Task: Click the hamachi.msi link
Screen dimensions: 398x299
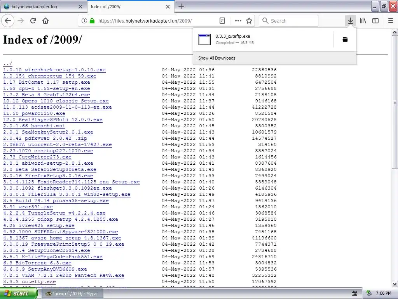Action: tap(34, 126)
